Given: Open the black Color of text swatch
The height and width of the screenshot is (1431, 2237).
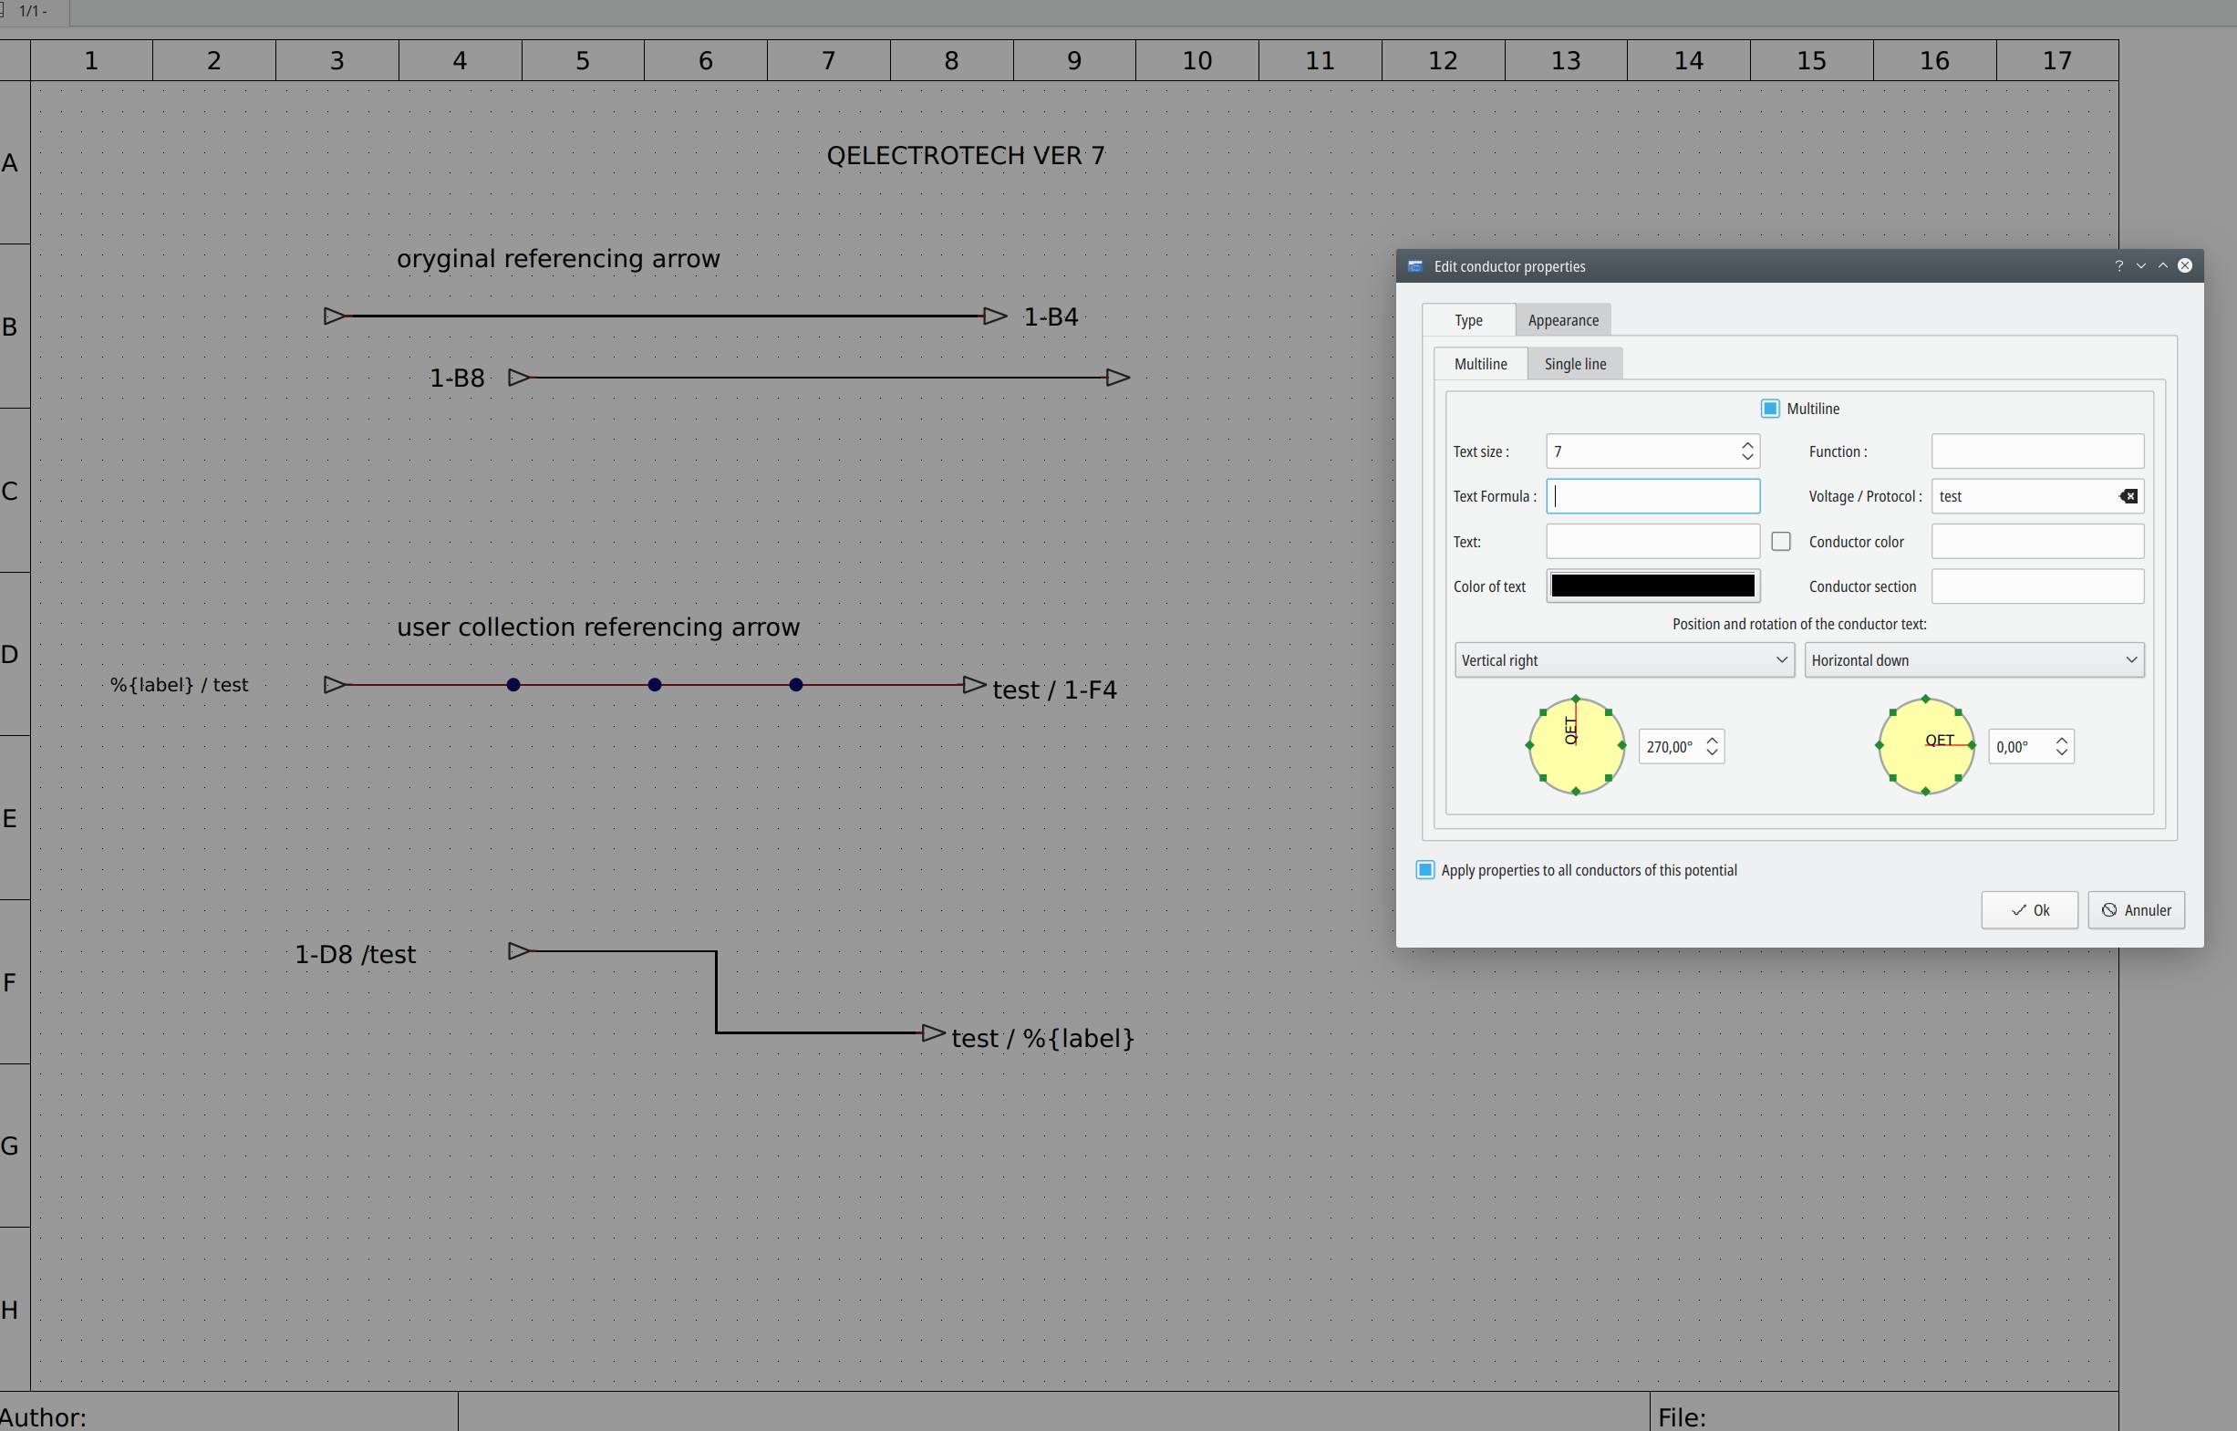Looking at the screenshot, I should click(x=1652, y=586).
